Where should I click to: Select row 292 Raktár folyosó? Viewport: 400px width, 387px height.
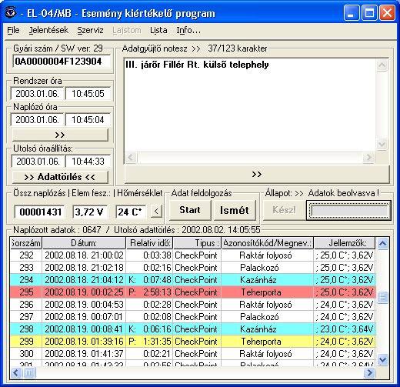(193, 255)
